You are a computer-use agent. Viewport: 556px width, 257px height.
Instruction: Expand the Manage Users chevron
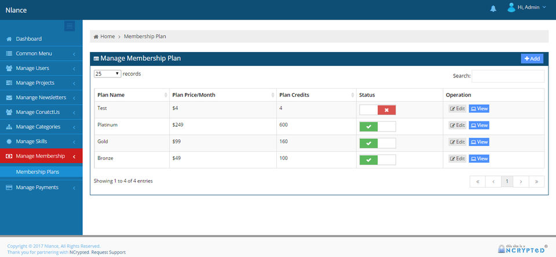[74, 69]
